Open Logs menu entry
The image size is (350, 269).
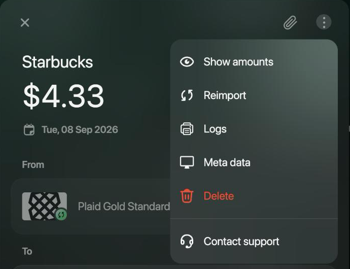(x=215, y=129)
